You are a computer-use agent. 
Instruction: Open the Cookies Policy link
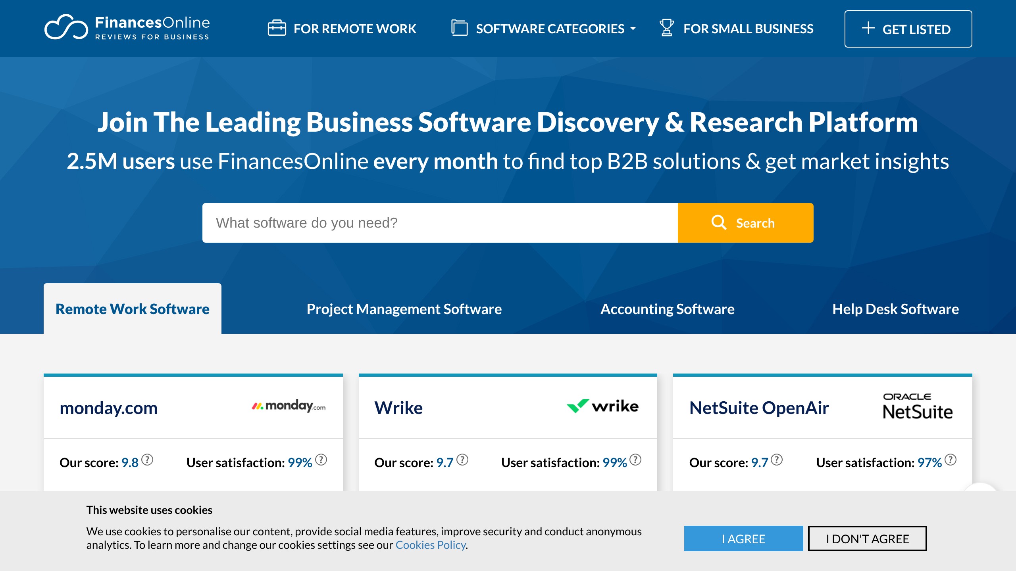(431, 545)
